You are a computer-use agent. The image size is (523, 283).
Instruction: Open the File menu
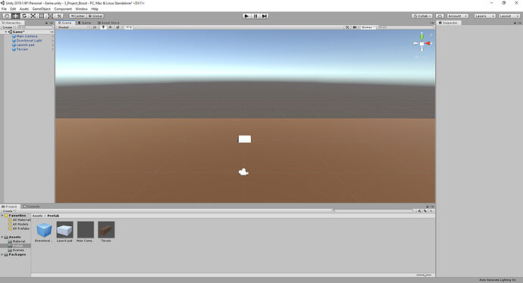(x=4, y=9)
